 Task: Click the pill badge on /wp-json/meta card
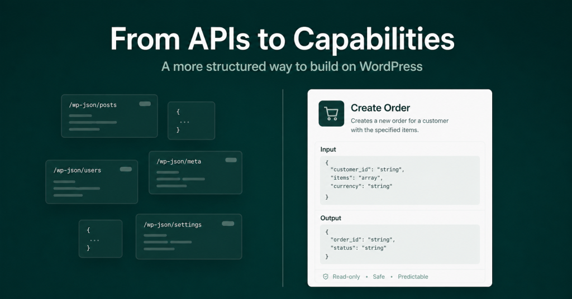(x=231, y=160)
